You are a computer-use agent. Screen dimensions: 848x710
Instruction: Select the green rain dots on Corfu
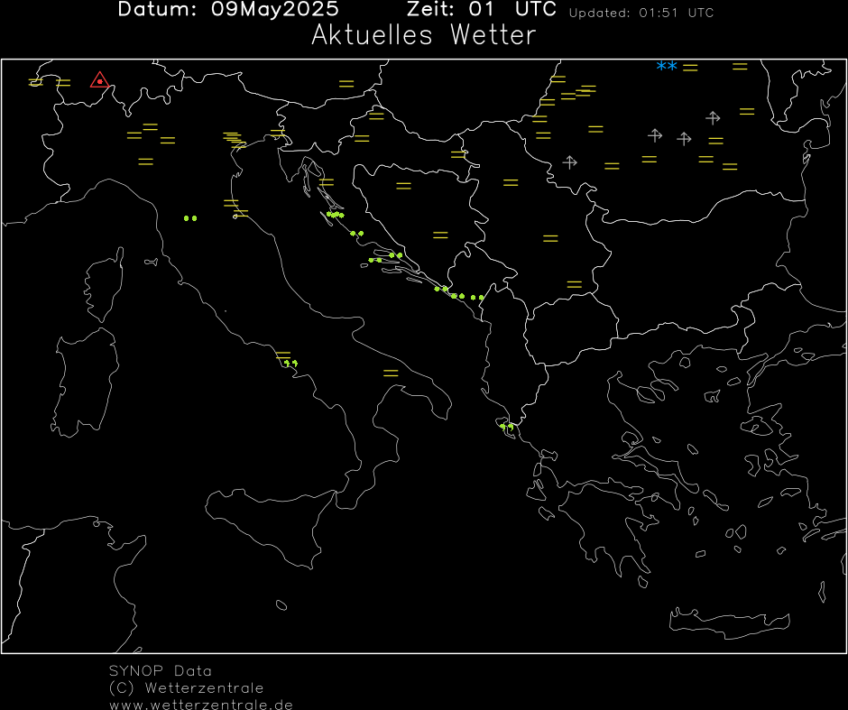(507, 427)
